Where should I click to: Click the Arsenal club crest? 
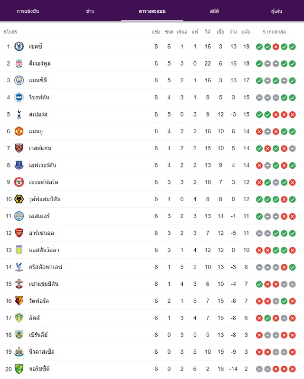click(19, 233)
